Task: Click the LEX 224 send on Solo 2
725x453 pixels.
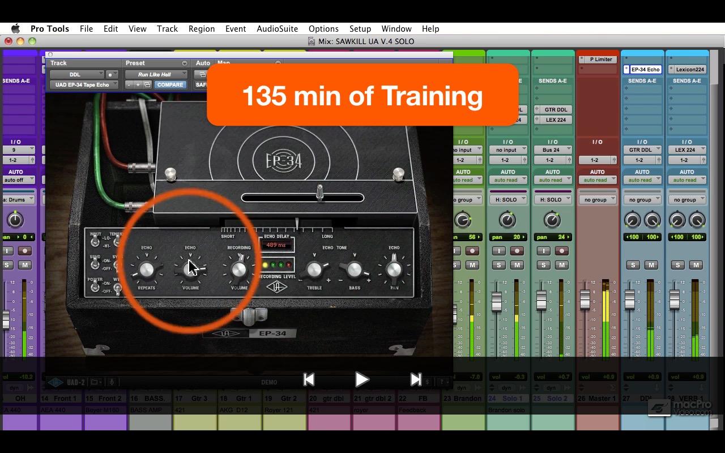Action: [553, 120]
